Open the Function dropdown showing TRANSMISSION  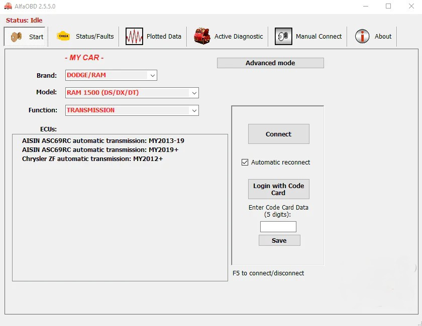tap(194, 110)
